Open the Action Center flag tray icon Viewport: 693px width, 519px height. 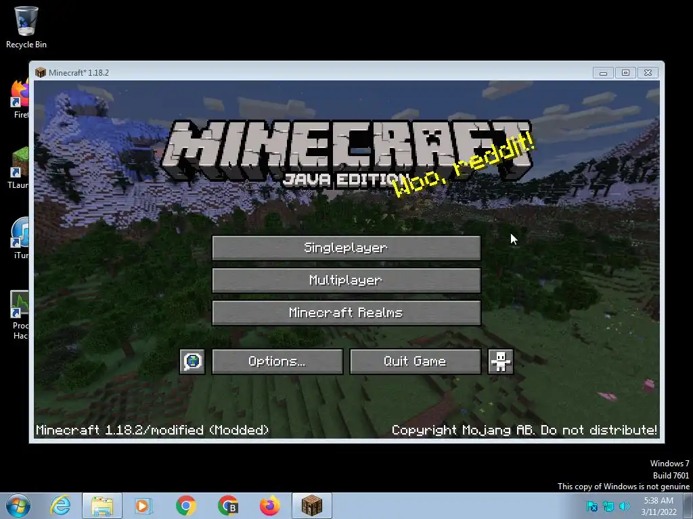coord(591,506)
